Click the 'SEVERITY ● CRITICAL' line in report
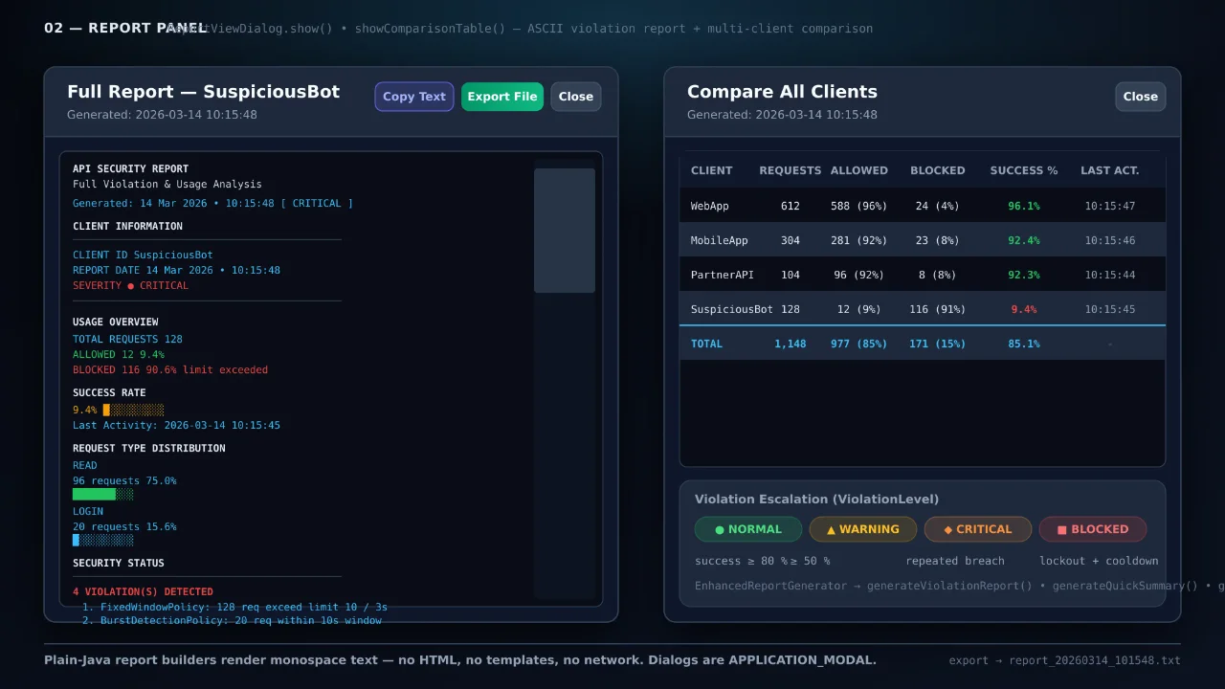The image size is (1225, 689). click(x=130, y=285)
